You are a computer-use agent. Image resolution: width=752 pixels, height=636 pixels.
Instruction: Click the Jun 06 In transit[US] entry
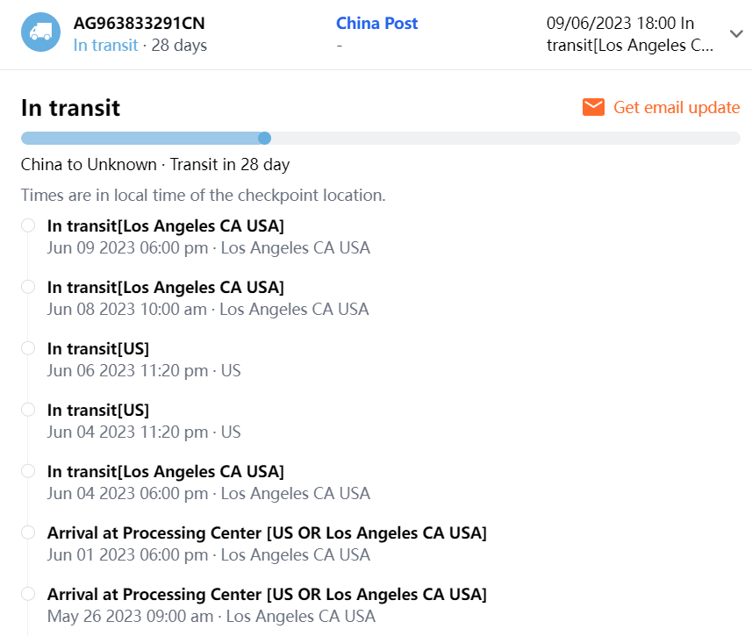point(98,349)
